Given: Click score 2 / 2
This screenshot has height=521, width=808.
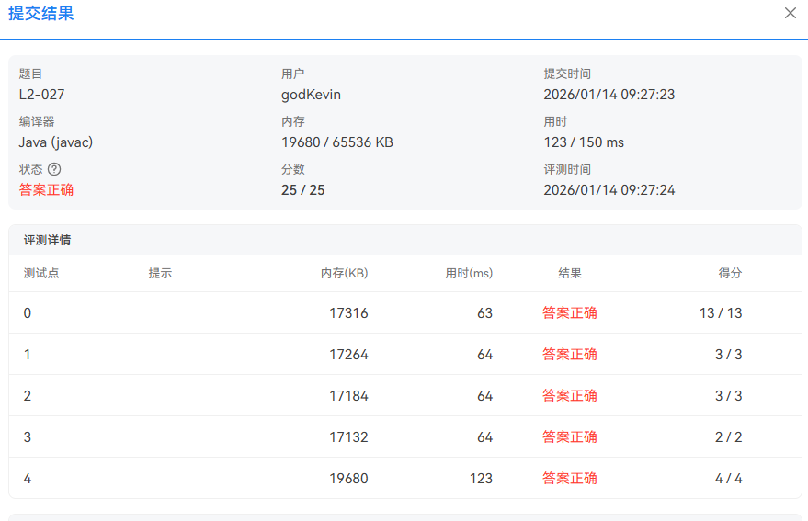Looking at the screenshot, I should (729, 437).
